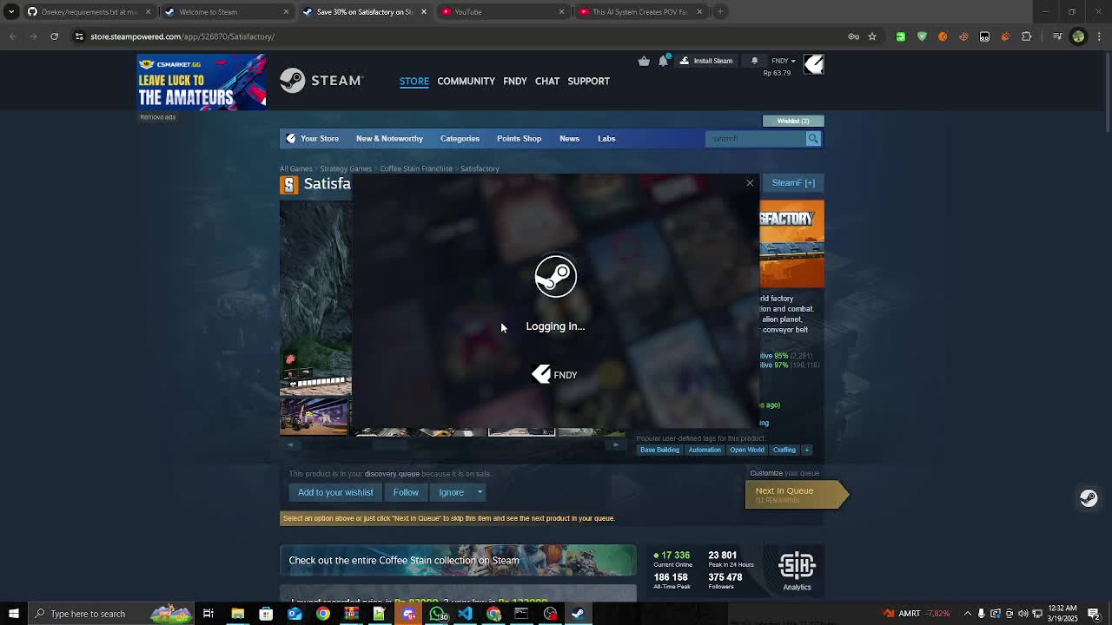1112x625 pixels.
Task: Open Wishlist (2)
Action: click(791, 121)
